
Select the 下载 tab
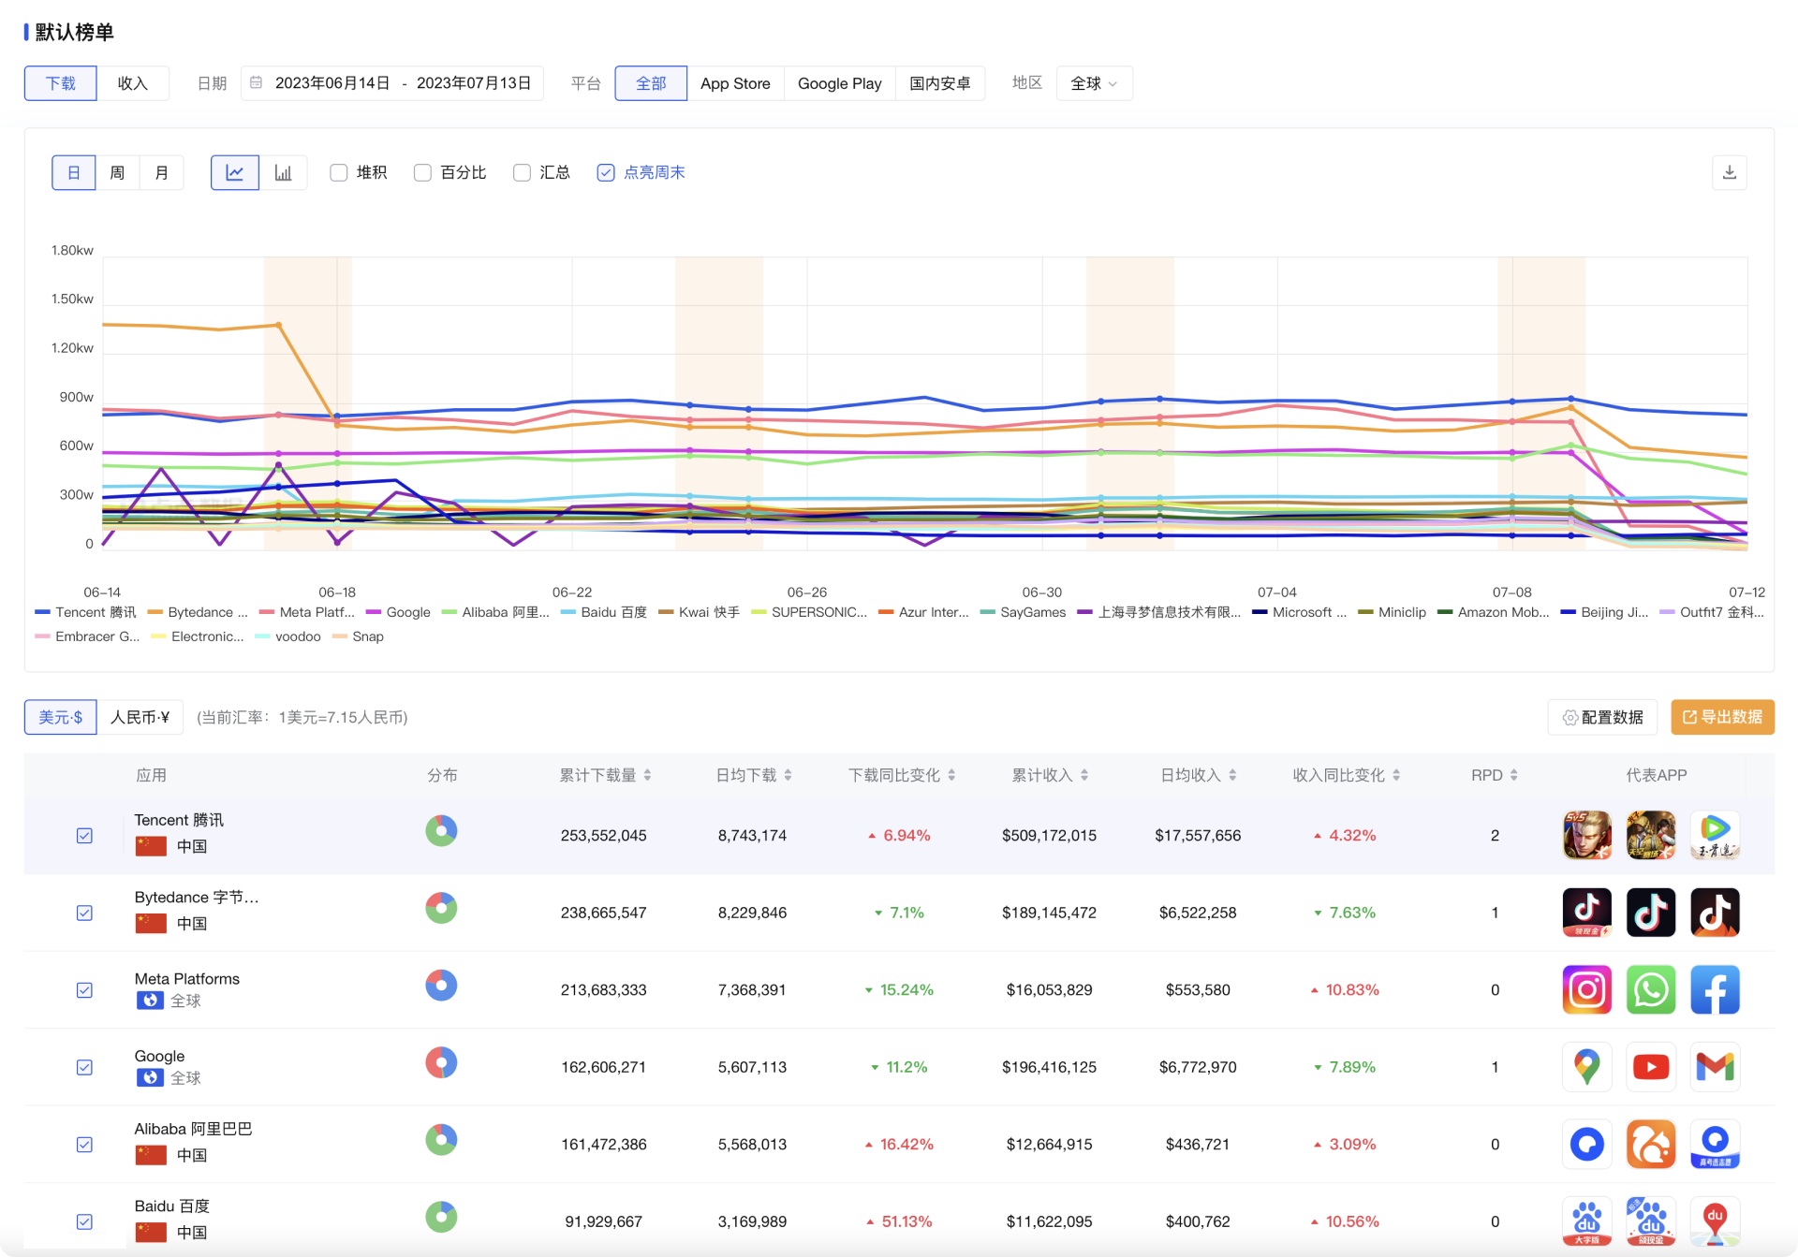click(x=61, y=83)
